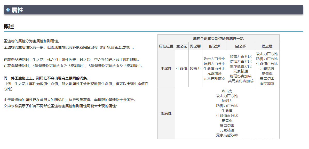The width and height of the screenshot is (309, 149).
Task: Select the 死之羽 column header
Action: point(195,46)
